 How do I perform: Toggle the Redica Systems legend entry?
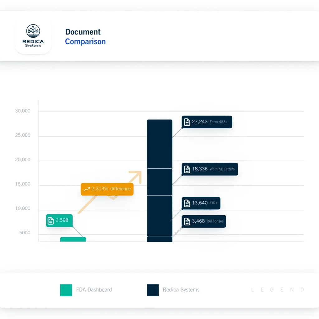181,290
